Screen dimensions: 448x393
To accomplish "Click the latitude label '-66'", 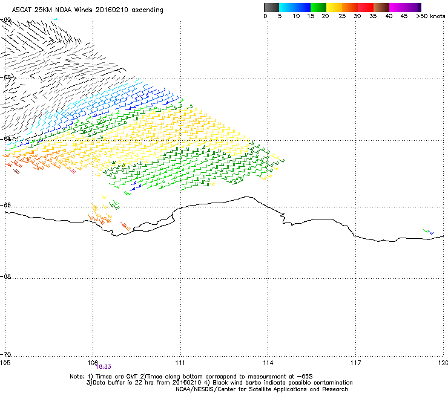I will tap(5, 205).
